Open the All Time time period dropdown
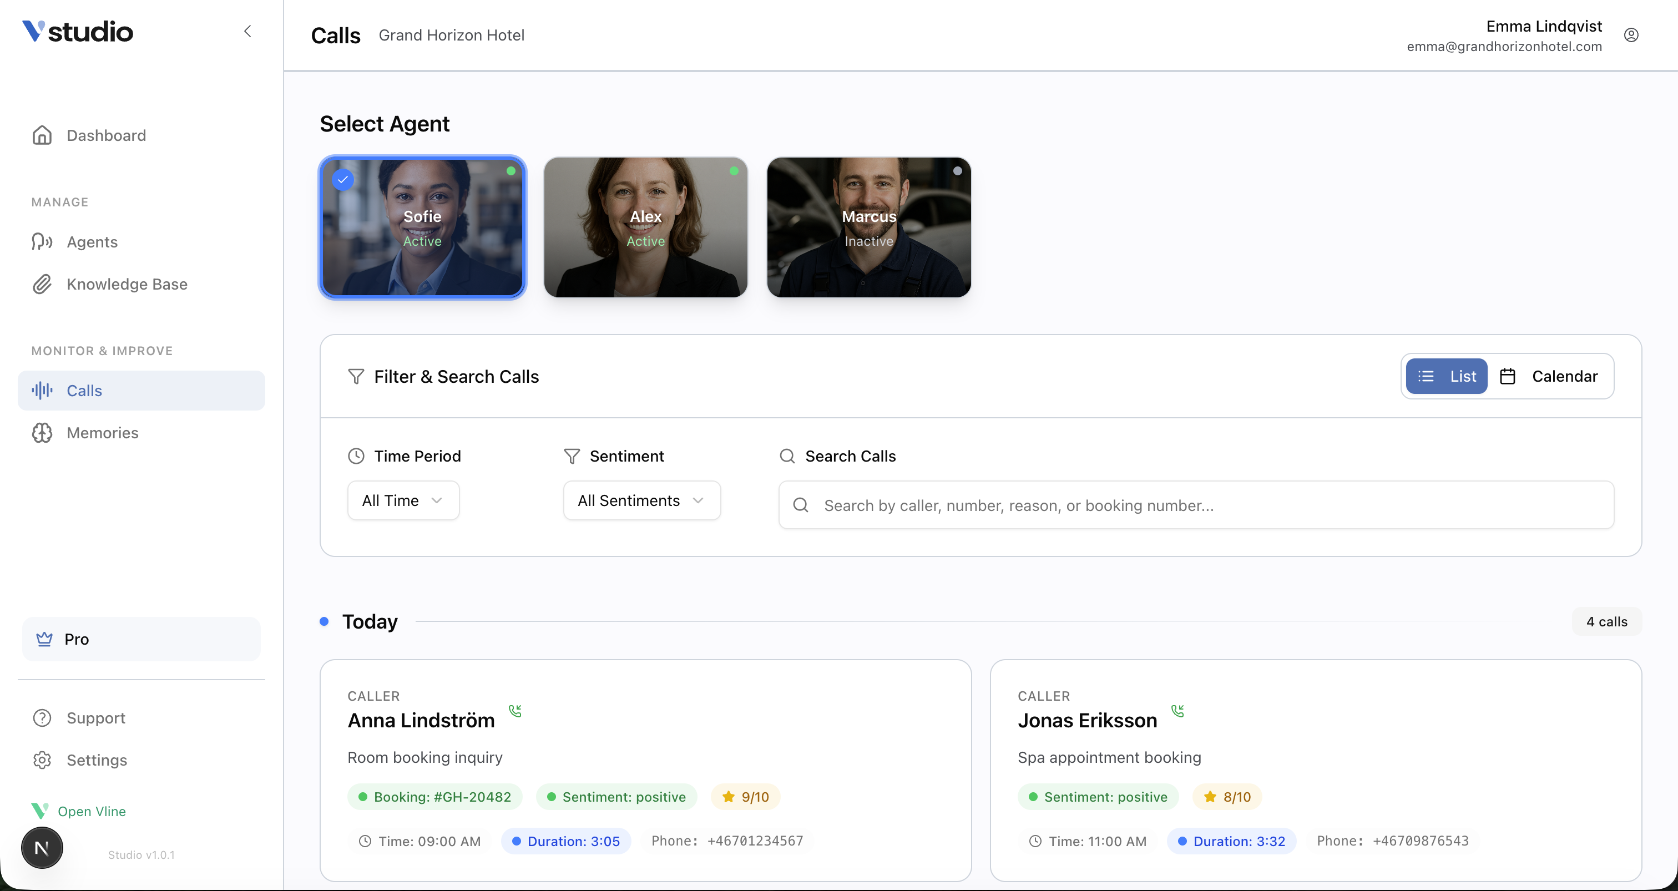The image size is (1678, 891). tap(402, 500)
